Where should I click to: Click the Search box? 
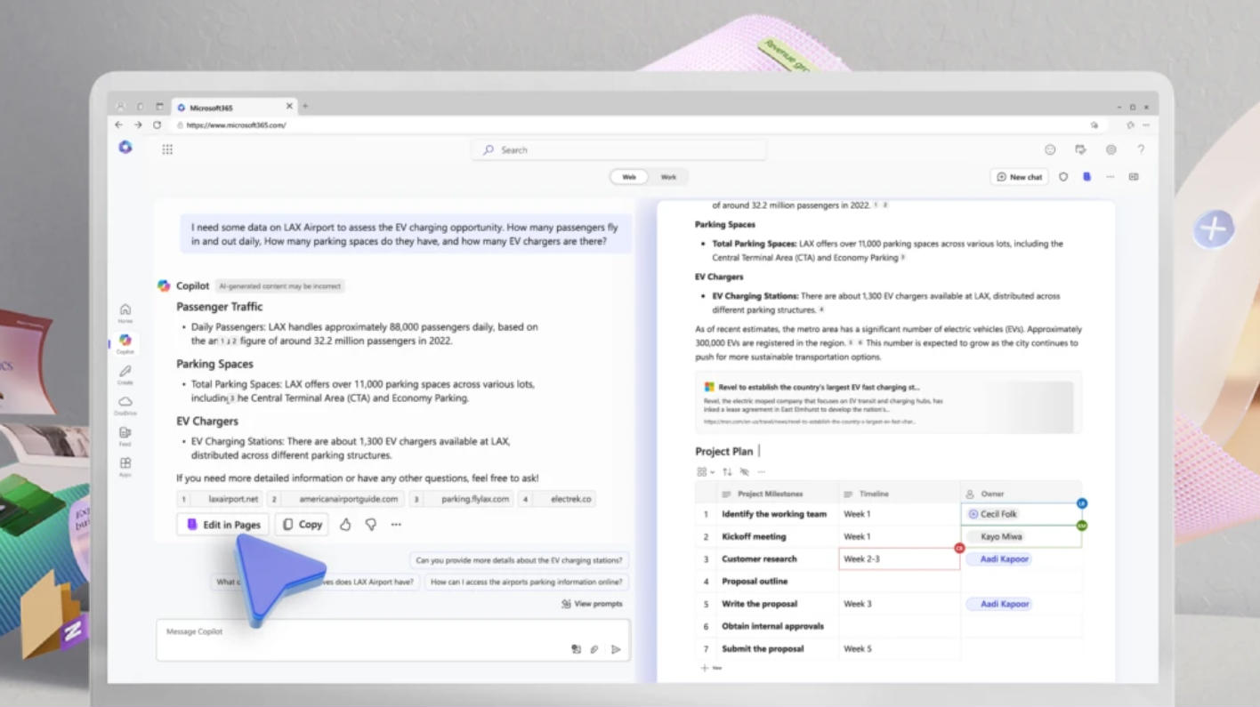pyautogui.click(x=618, y=150)
